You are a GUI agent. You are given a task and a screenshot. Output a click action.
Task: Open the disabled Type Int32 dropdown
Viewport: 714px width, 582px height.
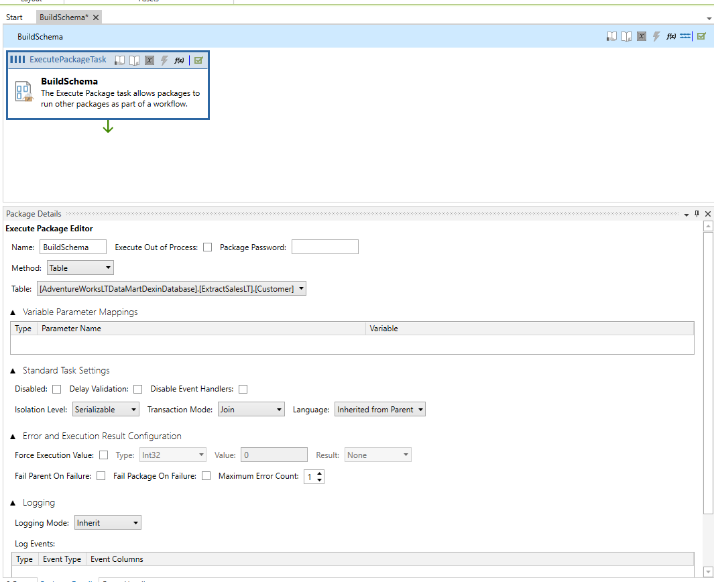coord(172,455)
